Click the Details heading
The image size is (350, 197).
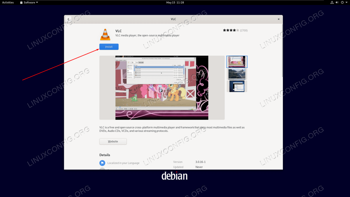tap(105, 155)
